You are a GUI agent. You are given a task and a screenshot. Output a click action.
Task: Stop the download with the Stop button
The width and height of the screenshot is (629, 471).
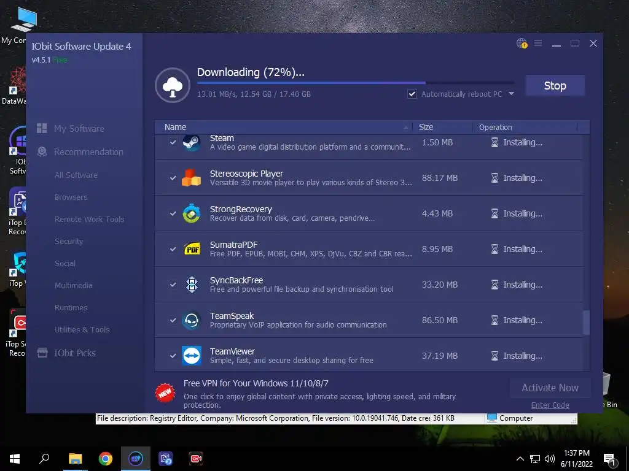pos(555,85)
